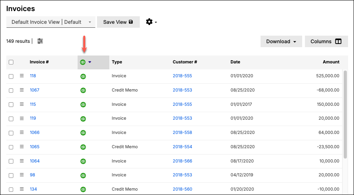Click the QuickBooks icon in the column header

(83, 62)
